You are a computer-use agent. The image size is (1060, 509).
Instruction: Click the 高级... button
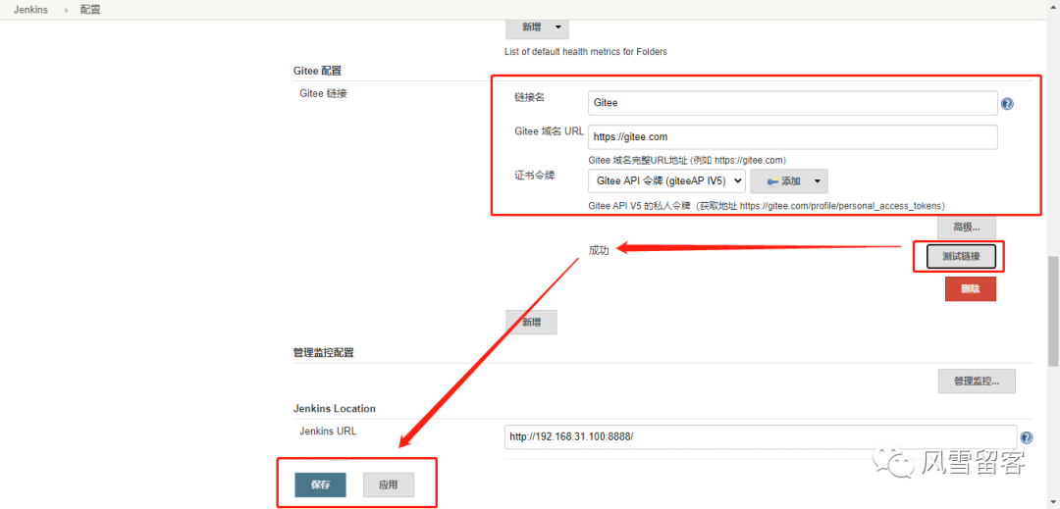[x=966, y=228]
